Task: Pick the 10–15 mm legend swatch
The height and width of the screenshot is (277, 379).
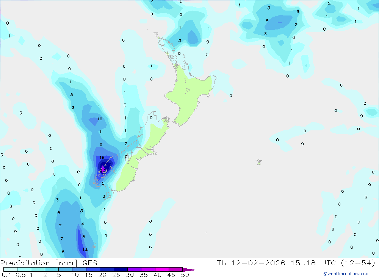Action: pos(79,269)
